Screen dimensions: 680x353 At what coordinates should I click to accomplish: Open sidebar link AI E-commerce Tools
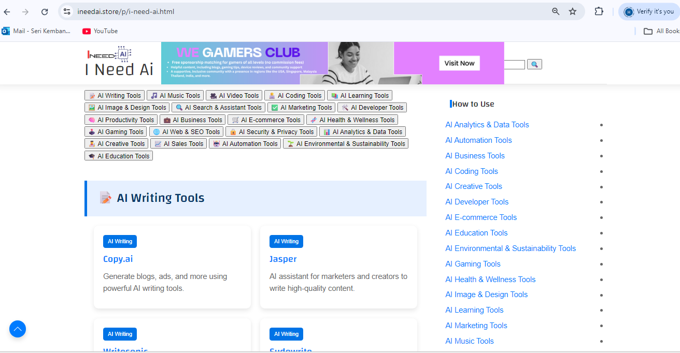[x=481, y=217]
